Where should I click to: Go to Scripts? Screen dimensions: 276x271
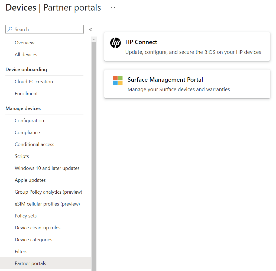pyautogui.click(x=22, y=156)
